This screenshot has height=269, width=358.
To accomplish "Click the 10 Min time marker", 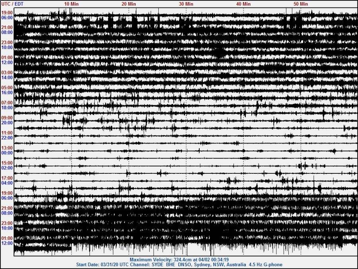I will click(71, 4).
